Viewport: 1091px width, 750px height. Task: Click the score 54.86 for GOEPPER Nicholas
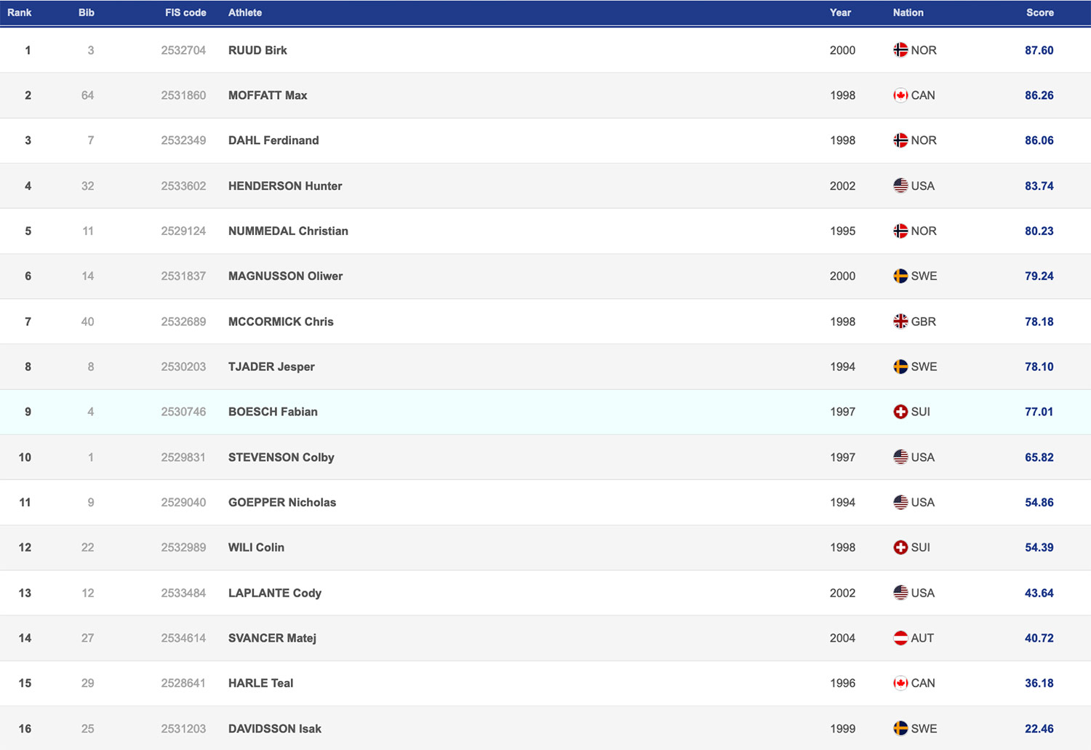(1039, 503)
